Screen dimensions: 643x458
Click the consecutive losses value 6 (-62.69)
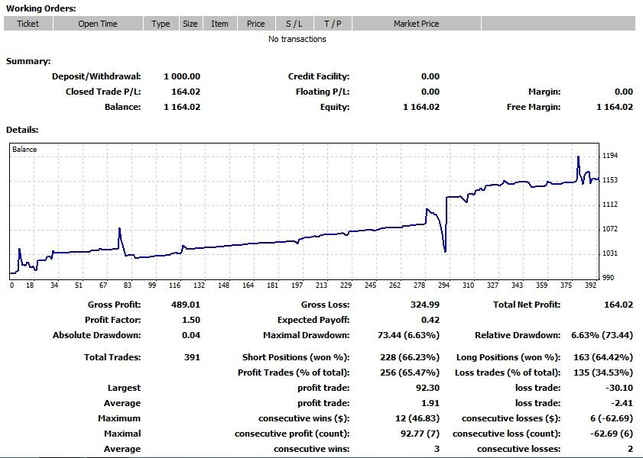[612, 418]
